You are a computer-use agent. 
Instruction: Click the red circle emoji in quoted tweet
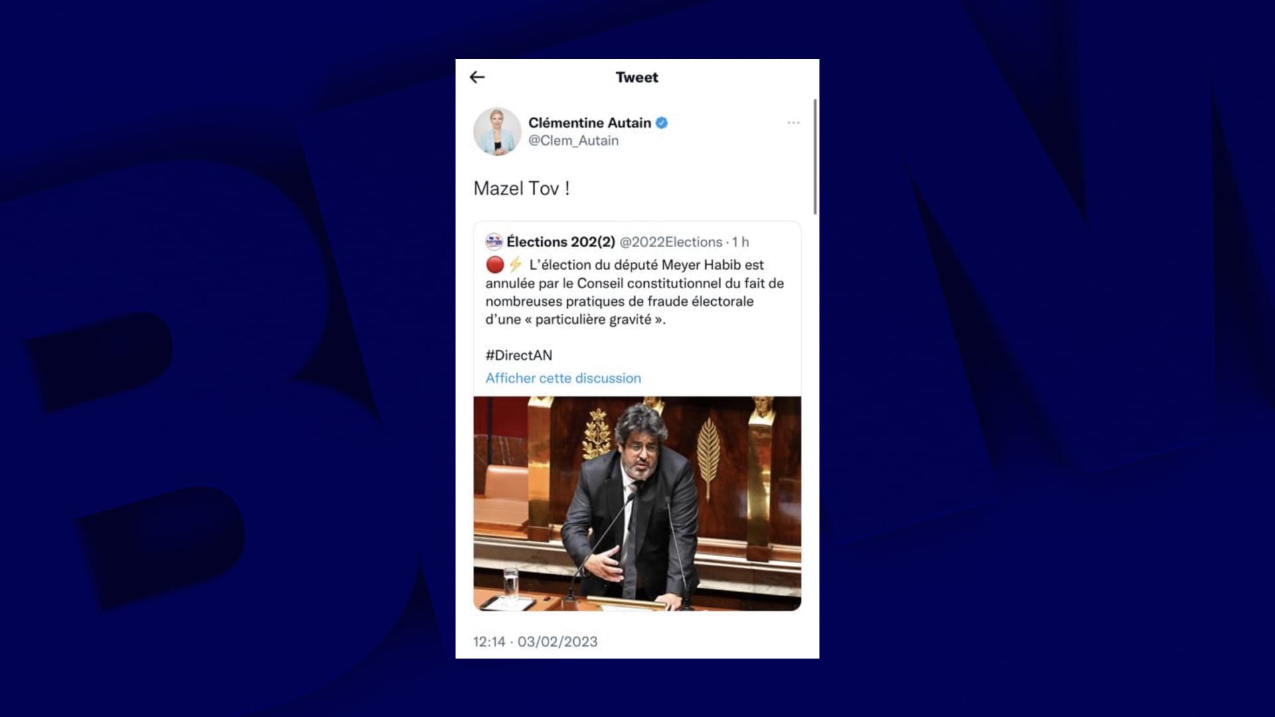[495, 265]
